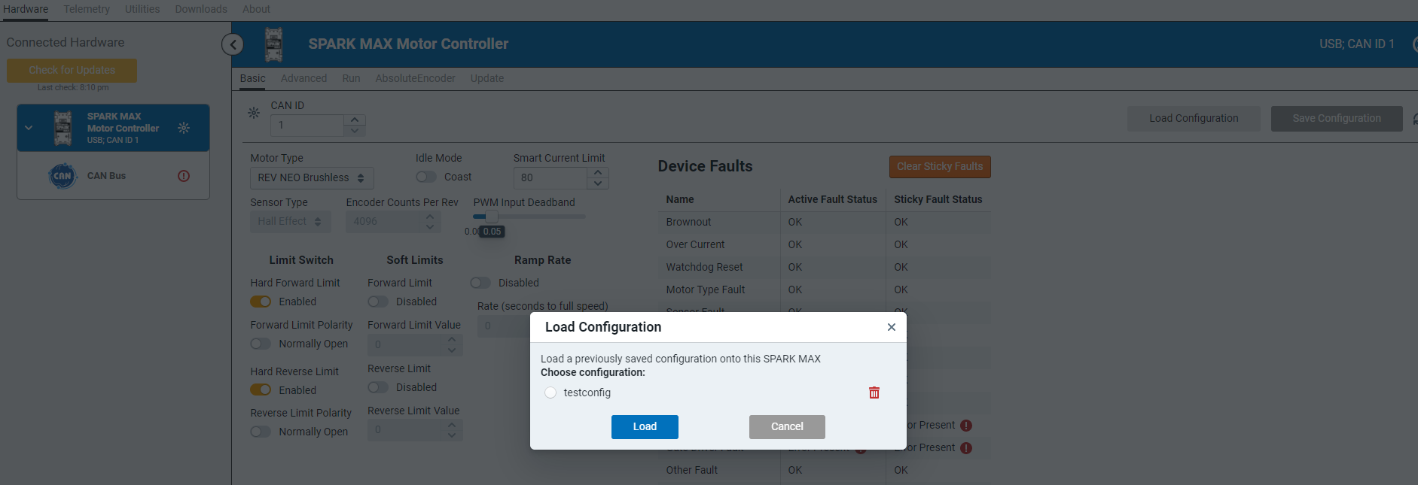
Task: Click Load in the dialog
Action: (645, 426)
